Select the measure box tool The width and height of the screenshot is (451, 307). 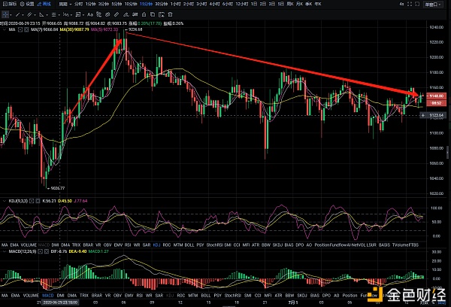coord(78,14)
